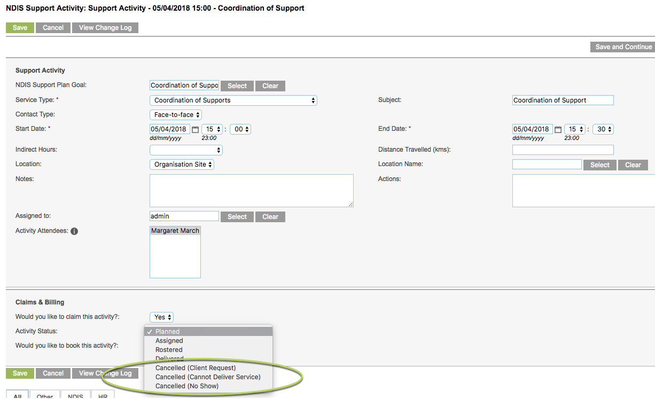
Task: Open the claim this activity Yes dropdown
Action: point(162,317)
